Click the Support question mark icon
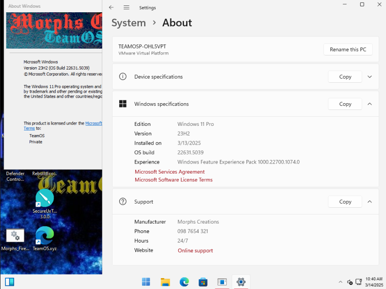Image resolution: width=386 pixels, height=289 pixels. click(122, 201)
